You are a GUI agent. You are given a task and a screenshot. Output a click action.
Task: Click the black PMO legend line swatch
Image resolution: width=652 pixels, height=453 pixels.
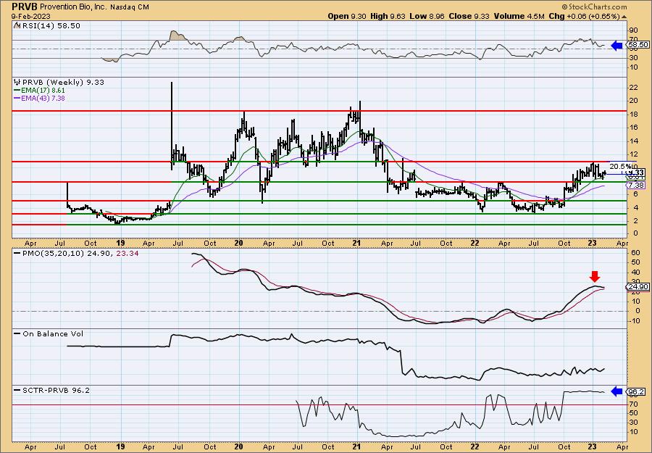coord(17,254)
